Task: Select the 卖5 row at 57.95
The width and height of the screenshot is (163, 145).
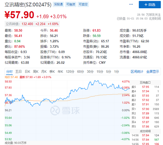Action: tap(145, 87)
